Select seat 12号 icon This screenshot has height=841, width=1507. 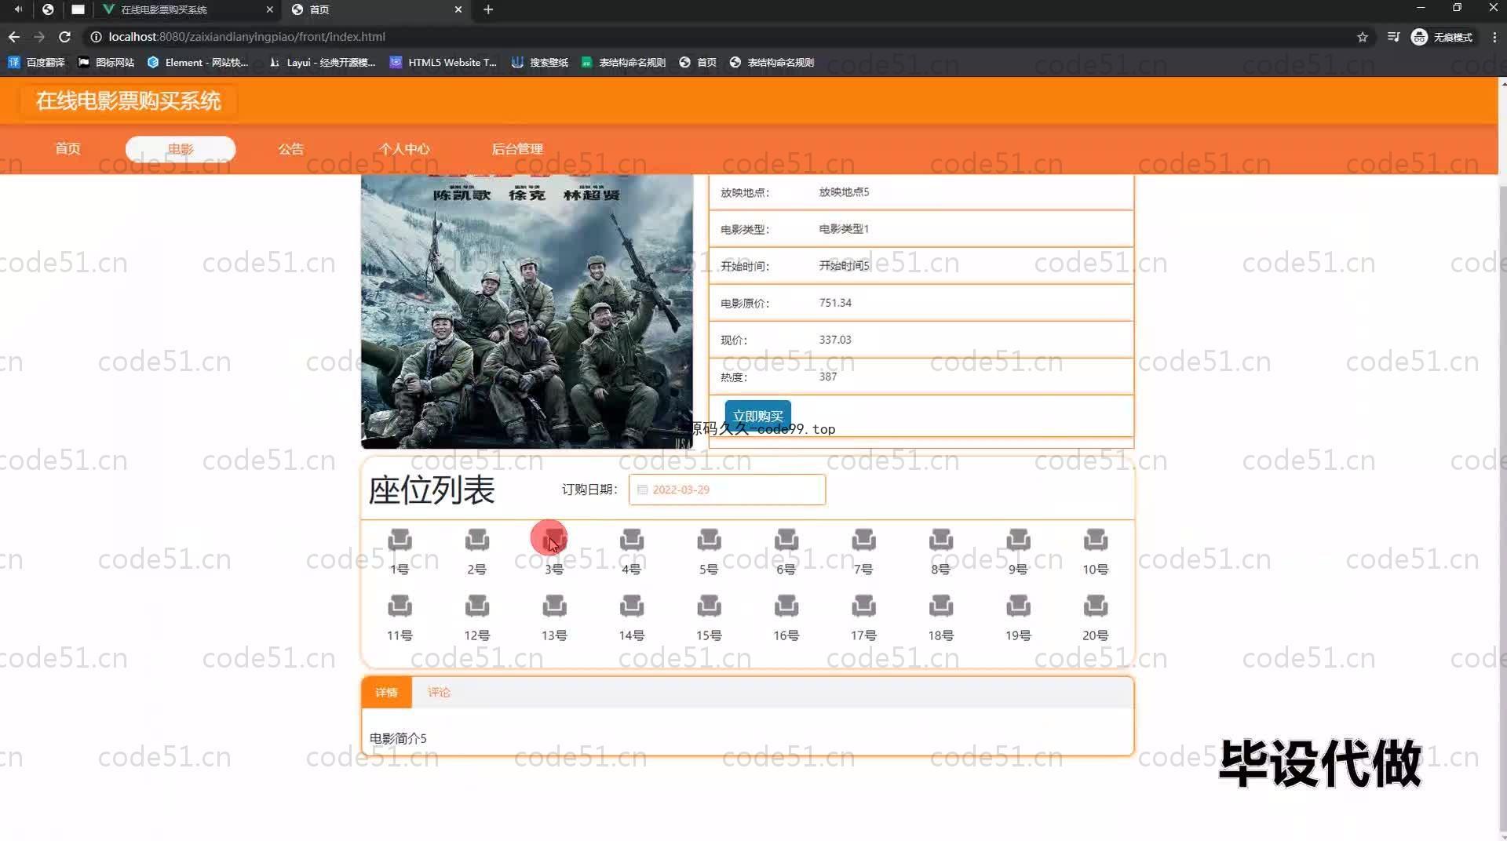pos(476,606)
